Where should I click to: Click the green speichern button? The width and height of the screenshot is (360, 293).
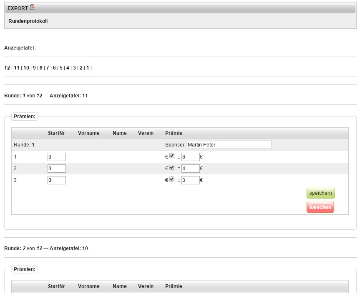[x=320, y=193]
